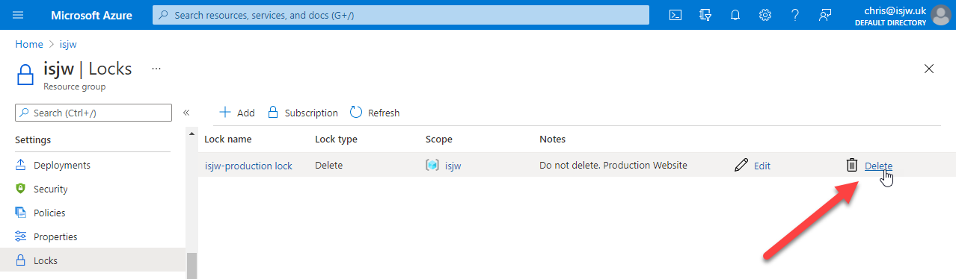956x279 pixels.
Task: Click the Deployments upload icon
Action: click(21, 165)
